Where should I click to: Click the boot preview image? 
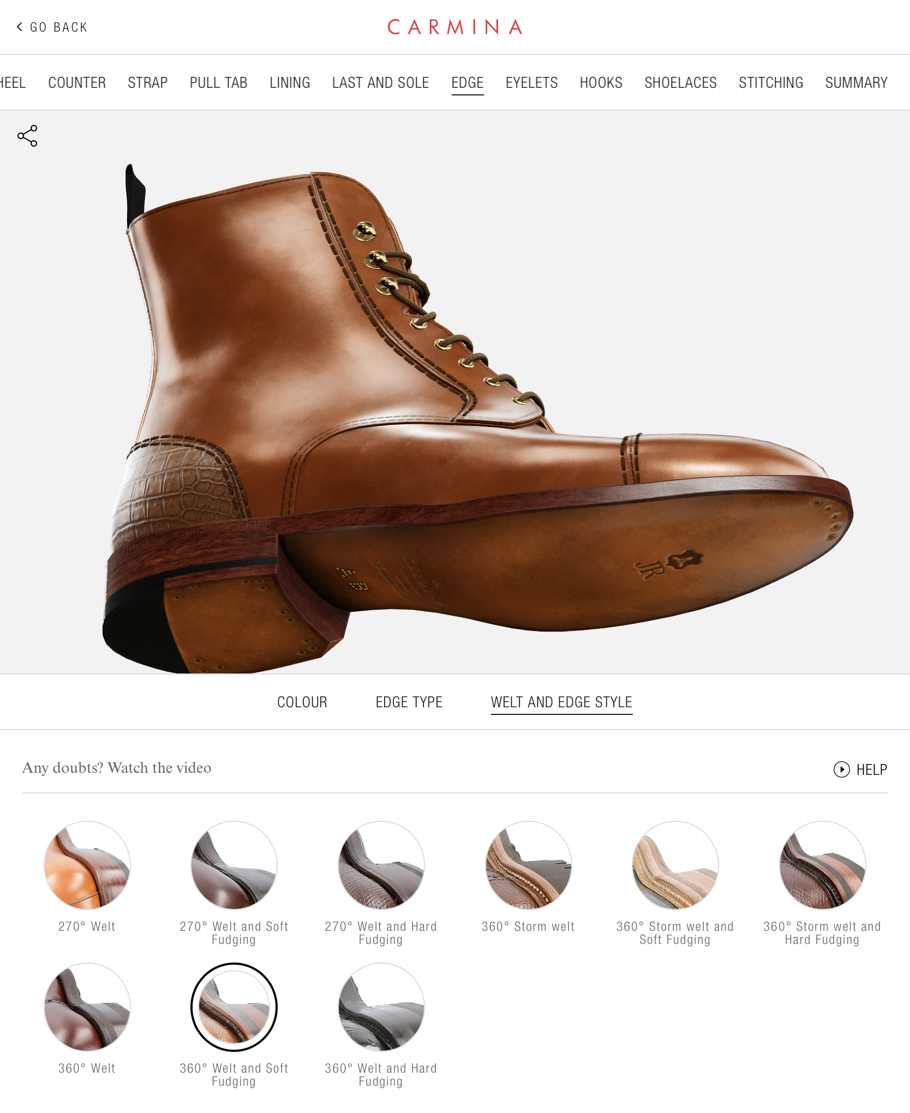477,418
